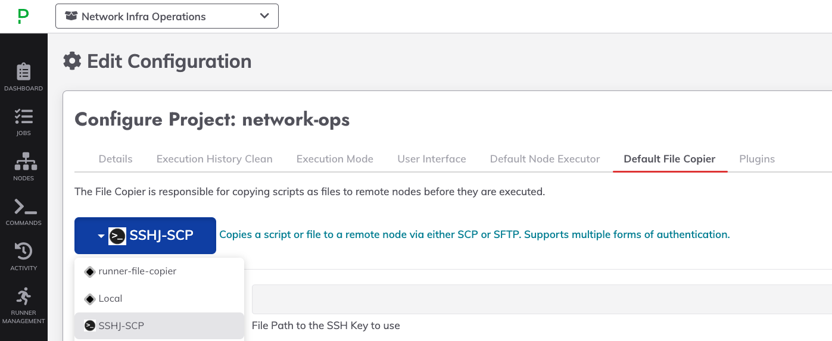This screenshot has width=832, height=341.
Task: Click the SSH key file path input
Action: point(542,299)
